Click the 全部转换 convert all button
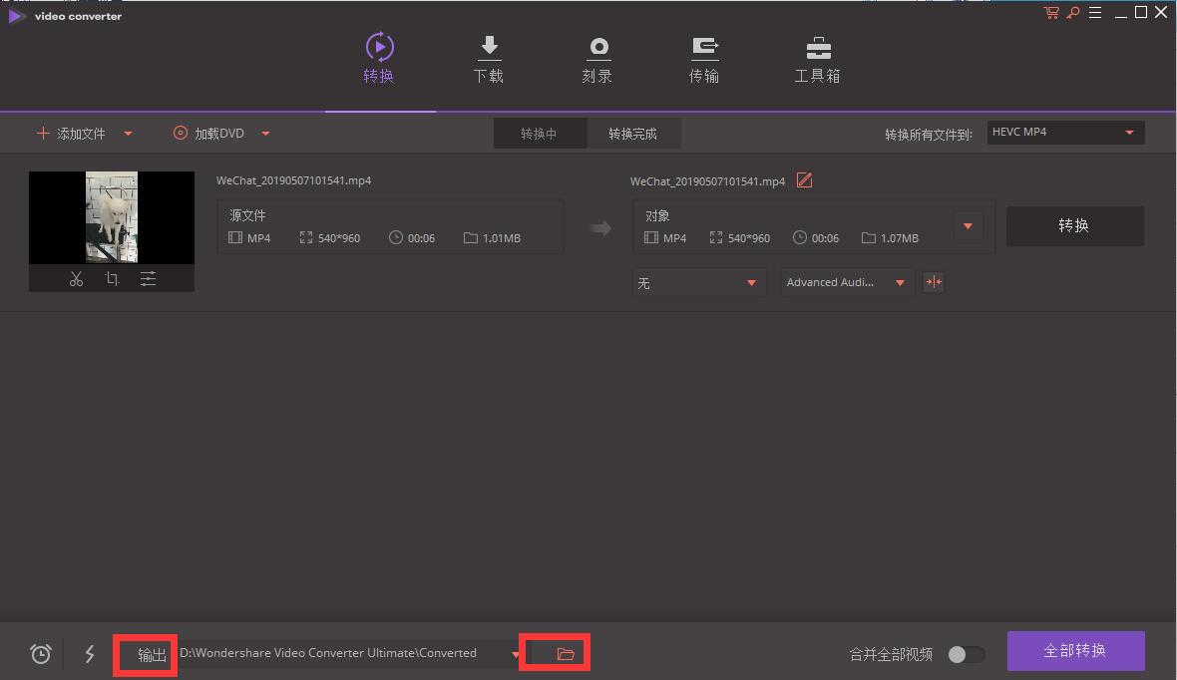Viewport: 1177px width, 680px height. (x=1075, y=650)
